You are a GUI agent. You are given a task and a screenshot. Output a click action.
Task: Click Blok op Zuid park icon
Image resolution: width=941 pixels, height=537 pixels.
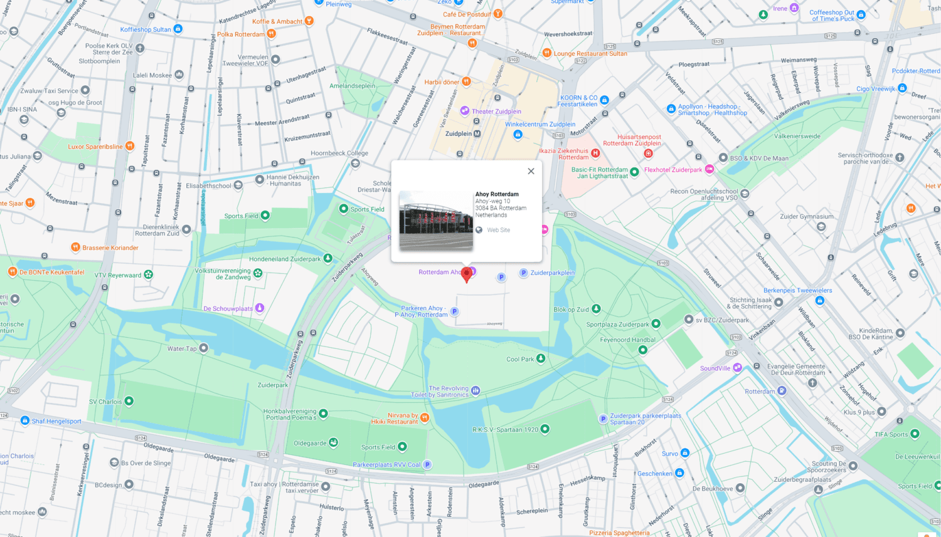[x=596, y=309]
